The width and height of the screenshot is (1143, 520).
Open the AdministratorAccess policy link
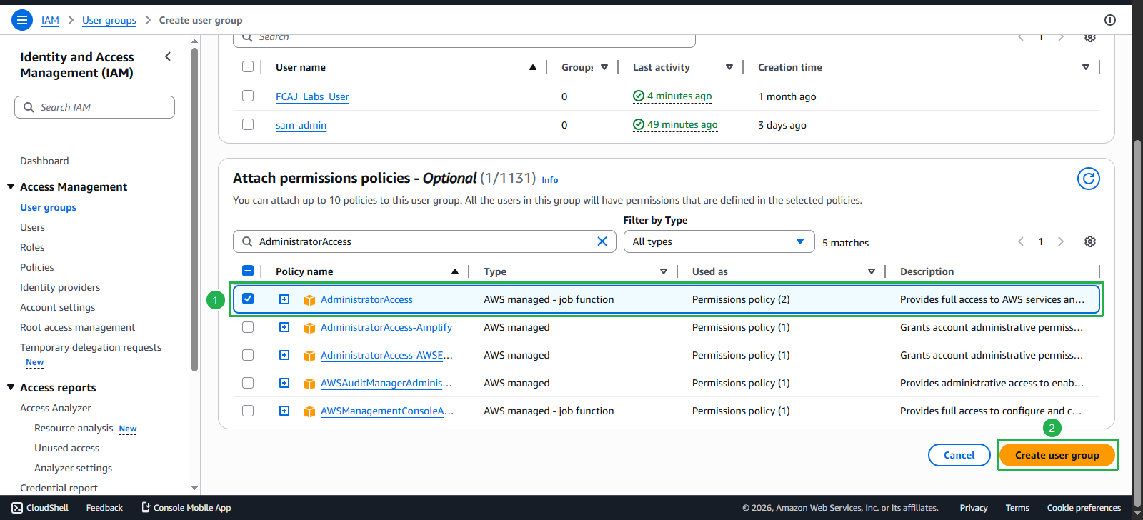(366, 299)
